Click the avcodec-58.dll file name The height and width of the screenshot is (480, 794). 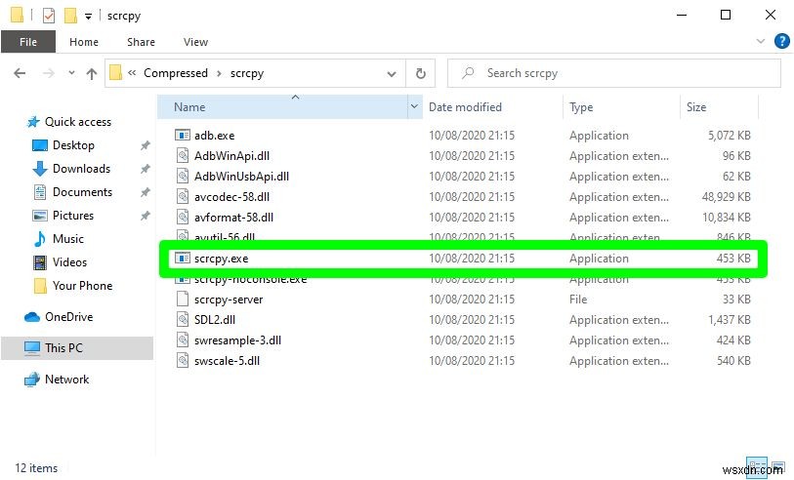[x=231, y=197]
